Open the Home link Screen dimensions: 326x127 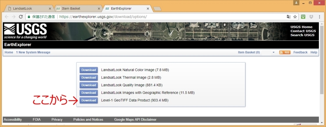pyautogui.click(x=9, y=52)
